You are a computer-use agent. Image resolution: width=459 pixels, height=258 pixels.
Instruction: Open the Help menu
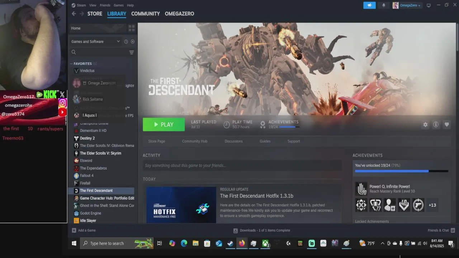click(x=131, y=5)
